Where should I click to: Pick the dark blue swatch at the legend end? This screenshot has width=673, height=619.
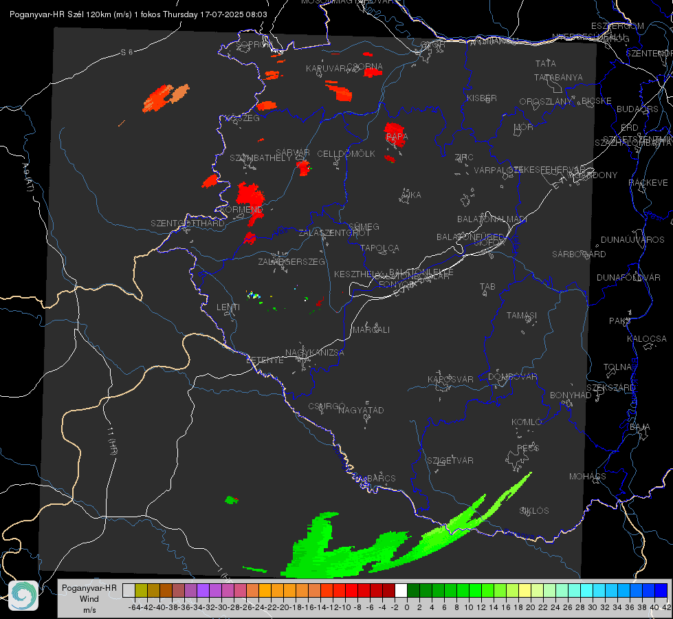tap(661, 590)
